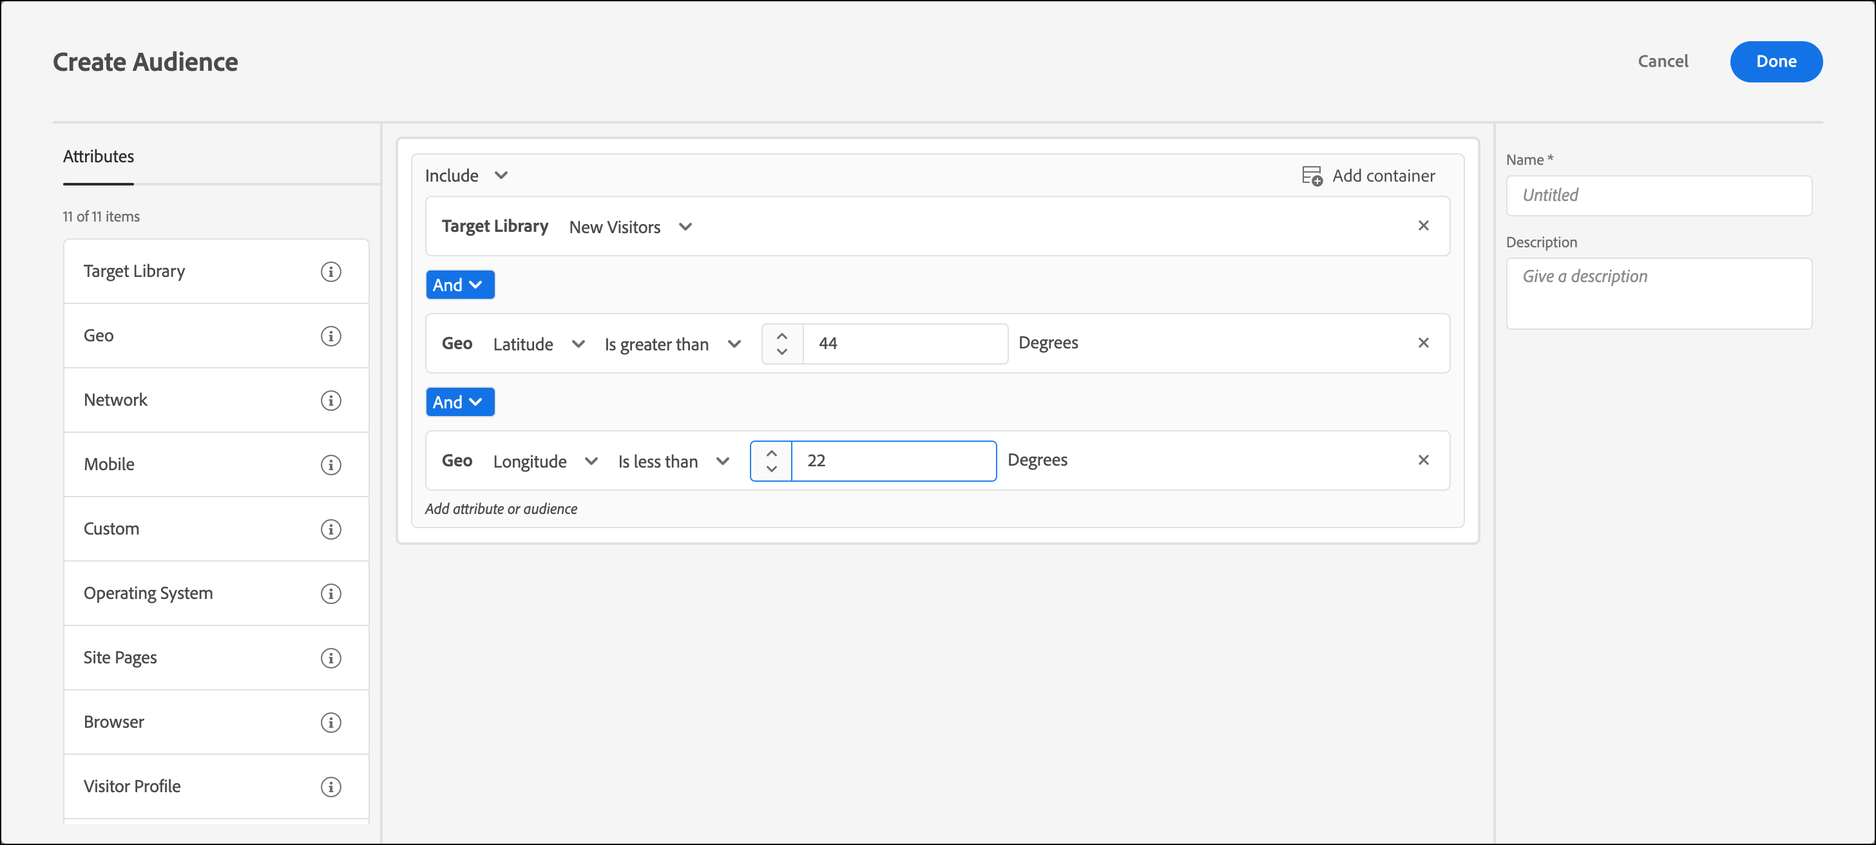Select the Attributes tab
Screen dimensions: 1876x845
coord(99,157)
